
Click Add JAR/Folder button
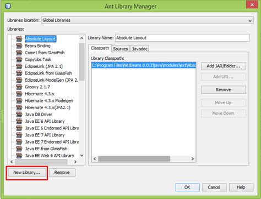224,66
